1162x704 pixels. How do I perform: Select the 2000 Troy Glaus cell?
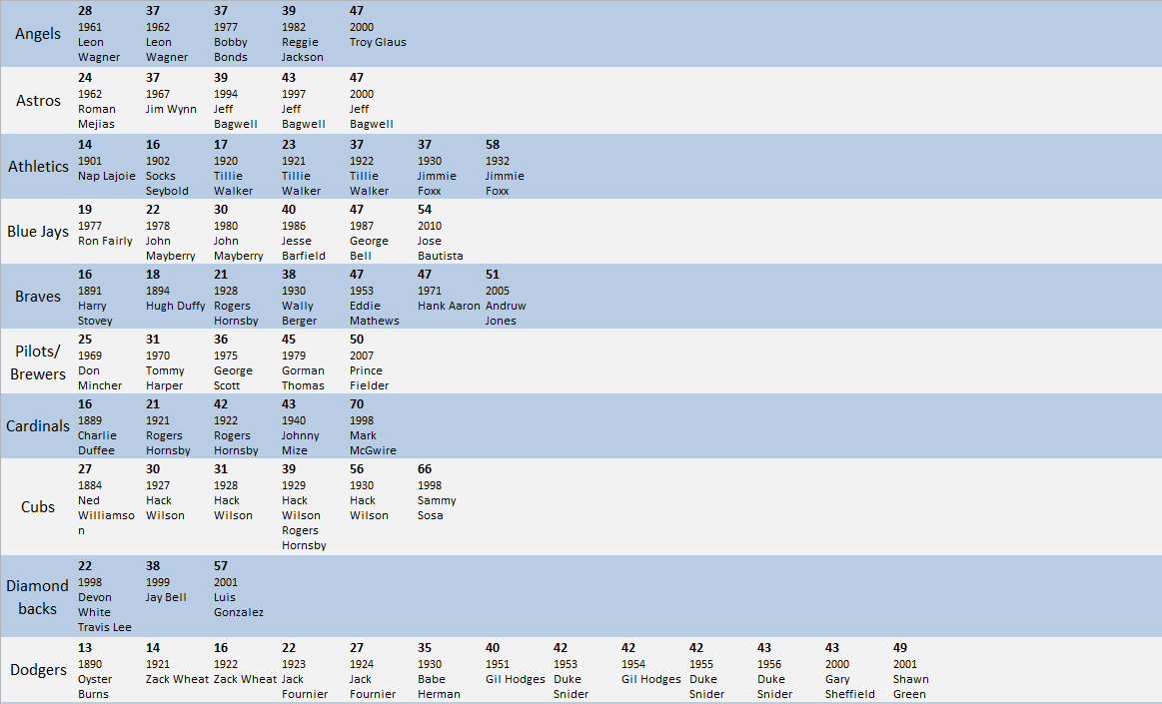(378, 27)
